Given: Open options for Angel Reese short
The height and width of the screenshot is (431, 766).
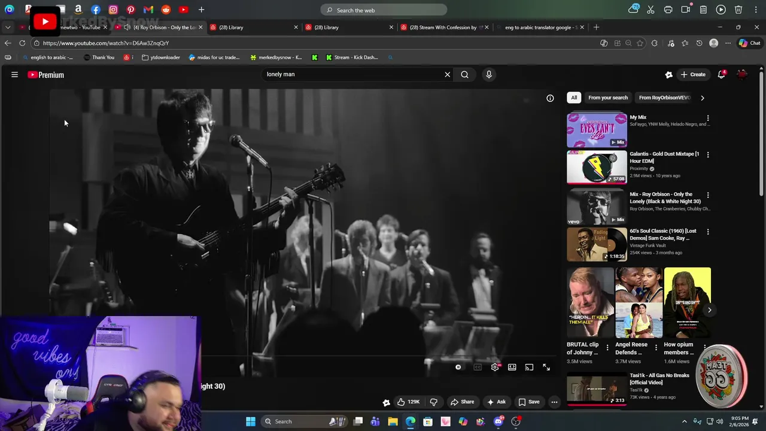Looking at the screenshot, I should click(656, 347).
